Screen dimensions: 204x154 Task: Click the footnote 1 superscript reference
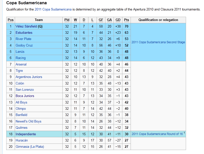click(184, 133)
